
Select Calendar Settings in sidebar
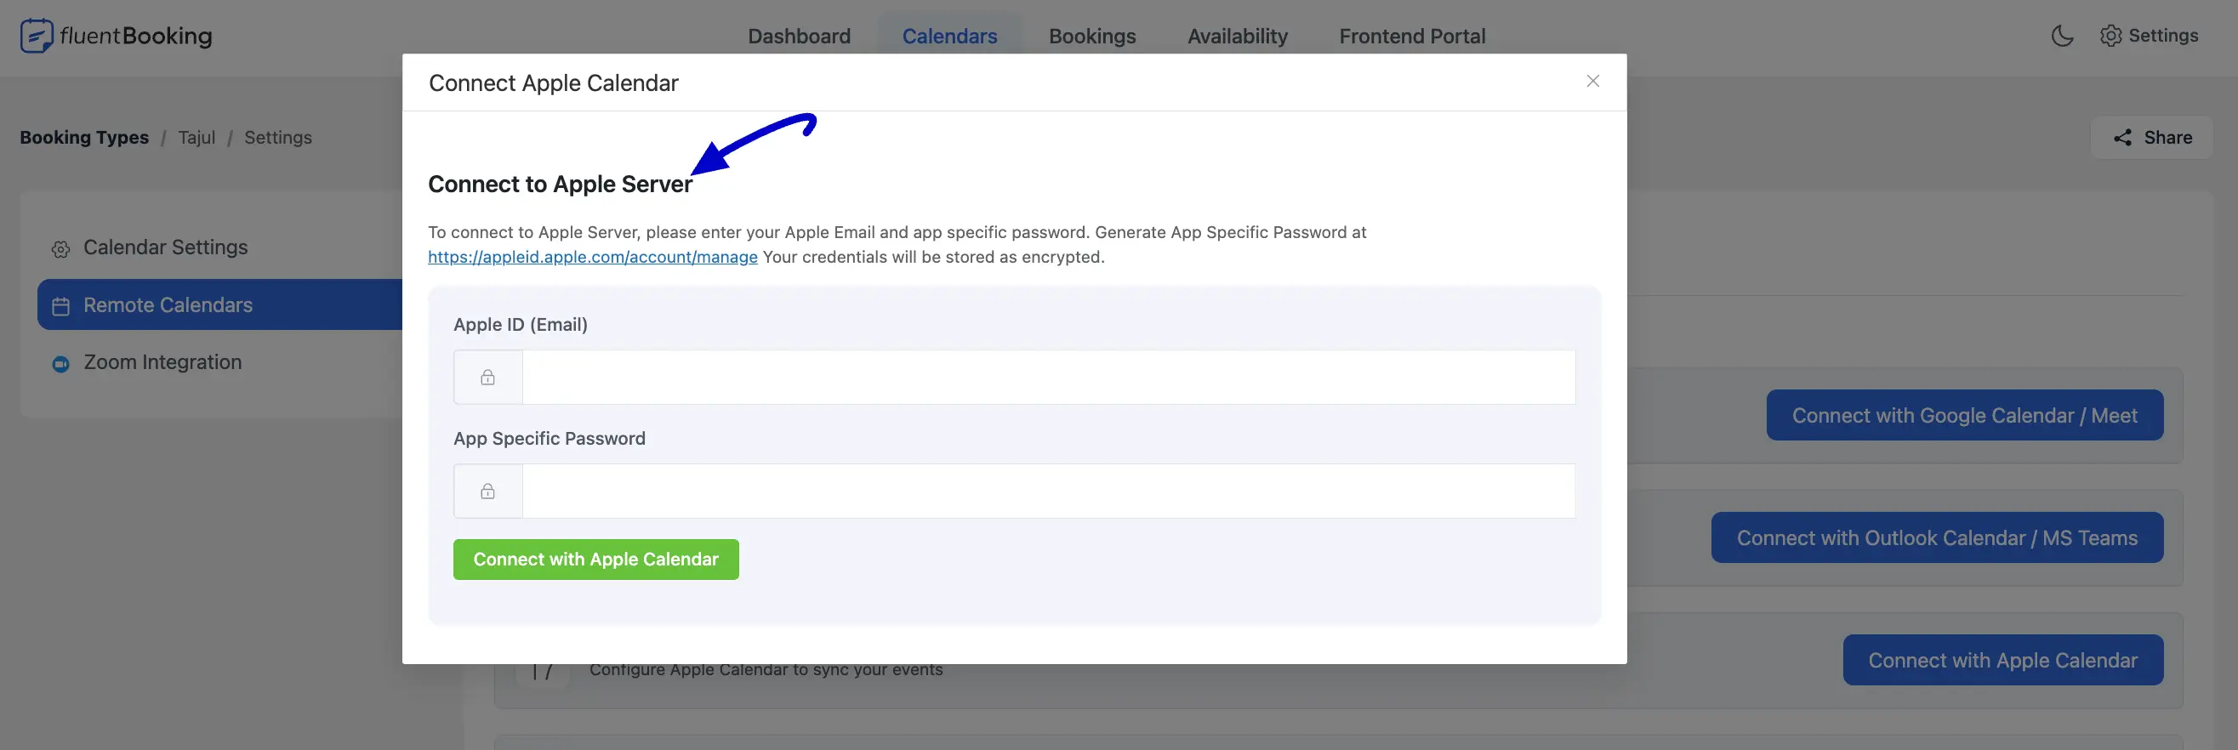[x=219, y=247]
